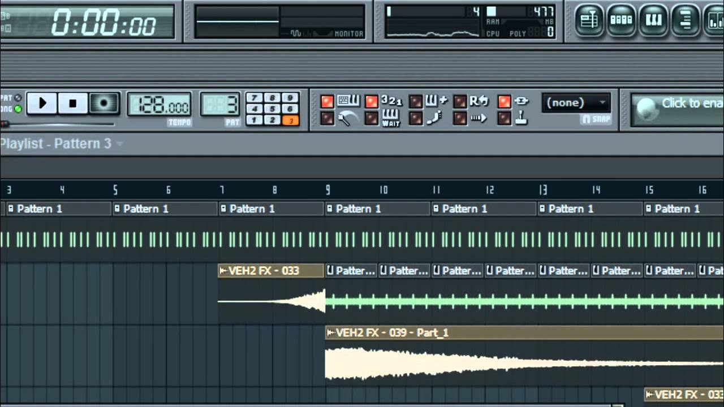Click bar 16 on timeline ruler

click(702, 190)
